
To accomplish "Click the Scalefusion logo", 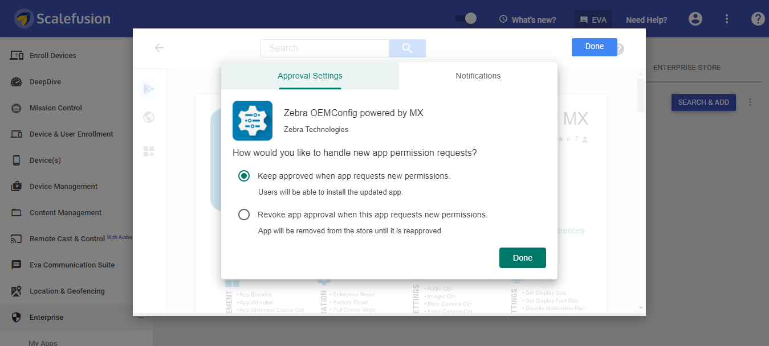I will coord(63,19).
